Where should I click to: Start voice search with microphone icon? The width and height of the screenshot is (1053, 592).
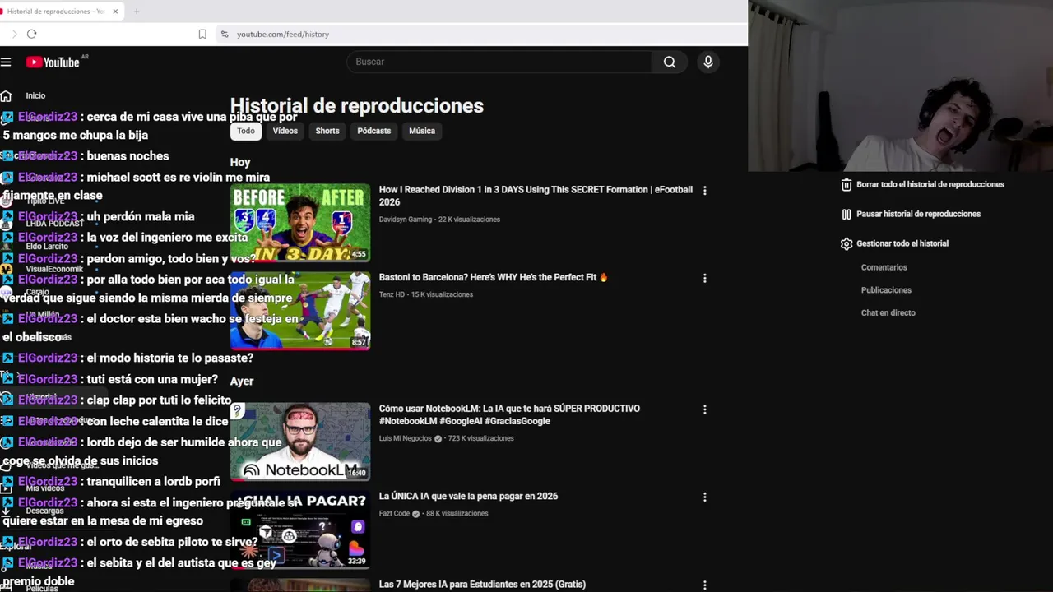point(707,62)
